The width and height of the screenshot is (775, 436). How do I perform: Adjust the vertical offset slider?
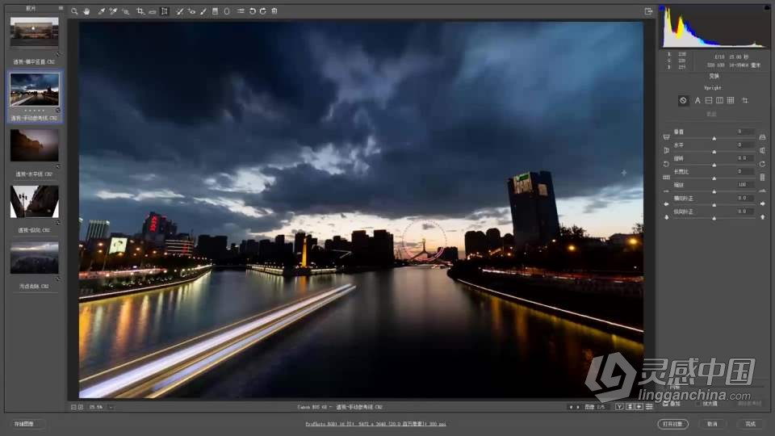tap(714, 218)
